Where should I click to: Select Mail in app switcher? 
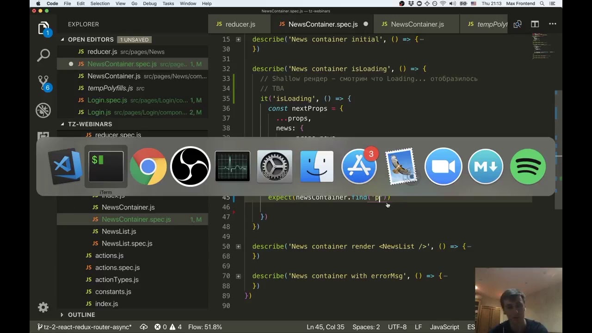[401, 166]
